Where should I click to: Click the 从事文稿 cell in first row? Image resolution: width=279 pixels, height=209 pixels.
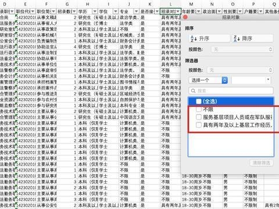(x=46, y=17)
